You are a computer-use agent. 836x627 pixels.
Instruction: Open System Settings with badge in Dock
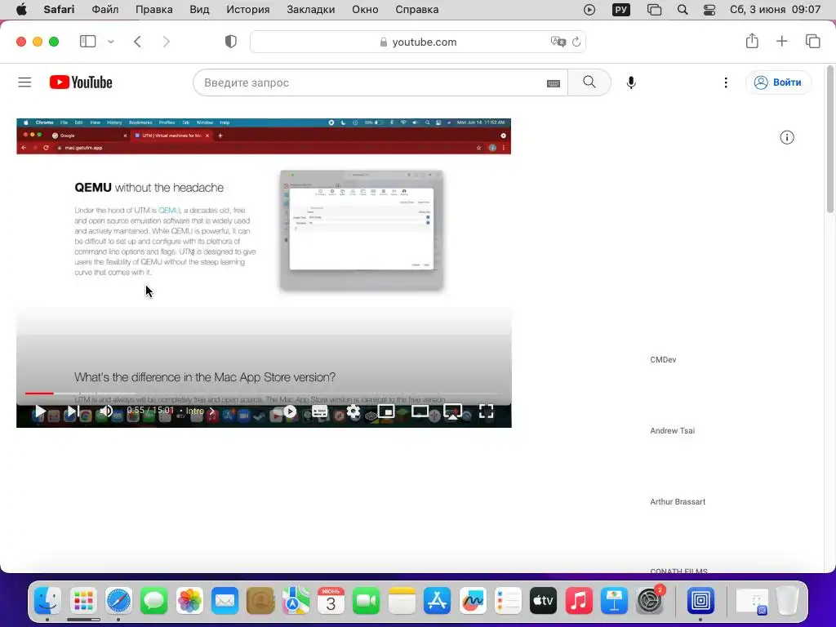[x=650, y=601]
